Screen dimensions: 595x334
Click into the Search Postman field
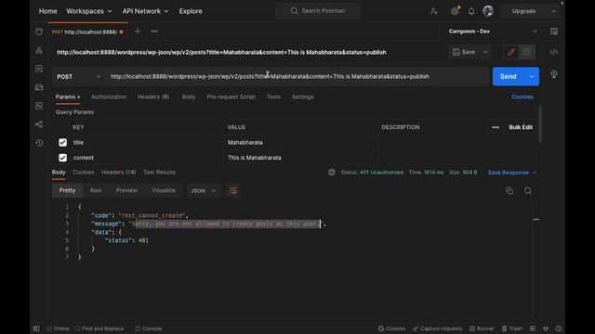click(318, 11)
